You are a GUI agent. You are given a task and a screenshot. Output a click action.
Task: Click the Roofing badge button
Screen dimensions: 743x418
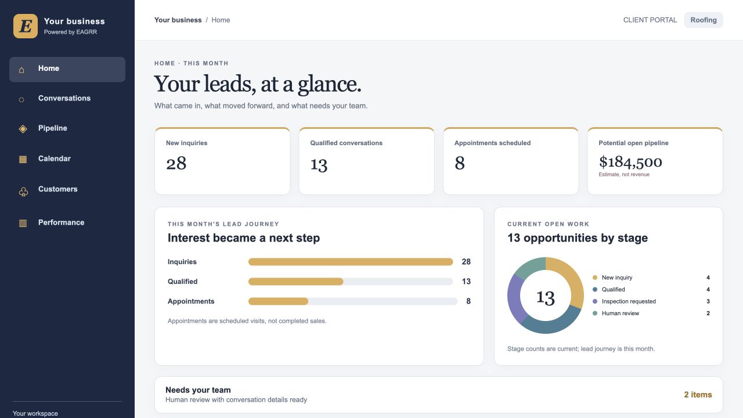[704, 20]
